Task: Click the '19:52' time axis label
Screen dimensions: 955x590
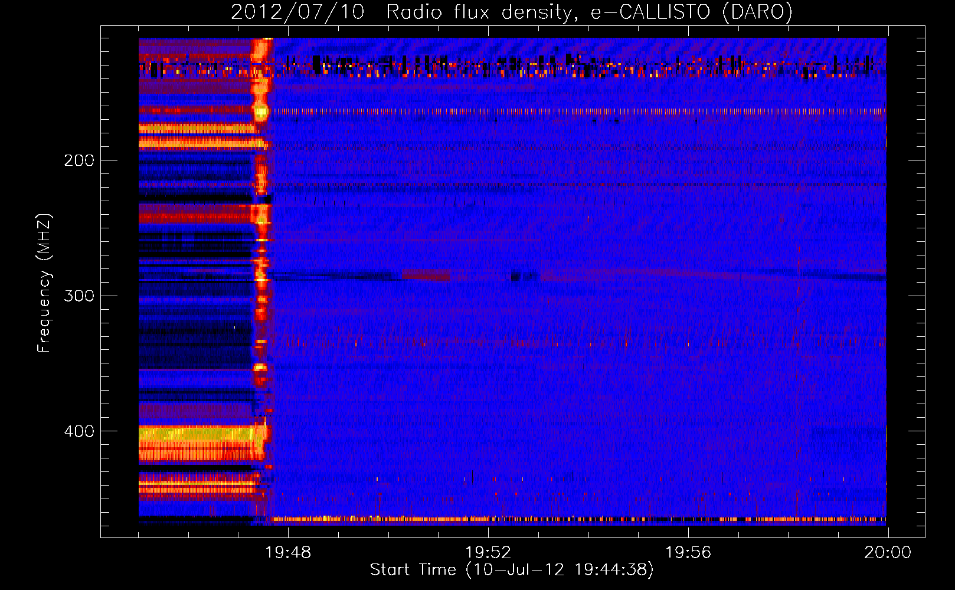Action: pyautogui.click(x=488, y=553)
